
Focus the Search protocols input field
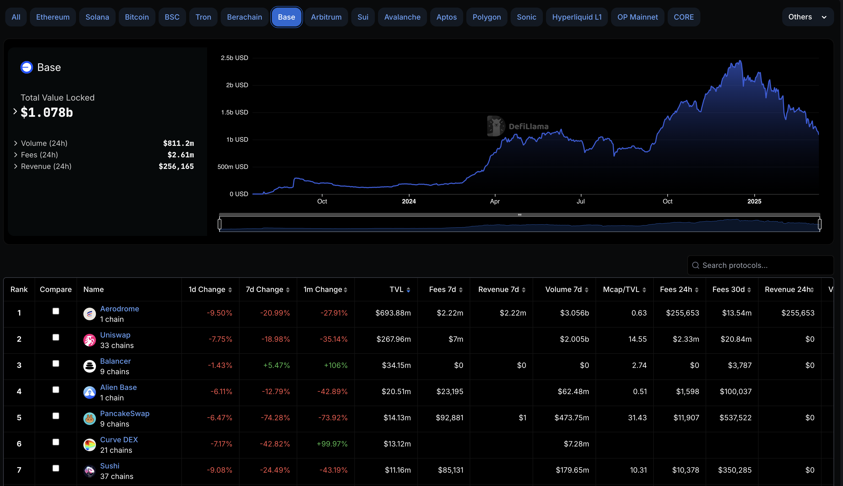pyautogui.click(x=760, y=265)
